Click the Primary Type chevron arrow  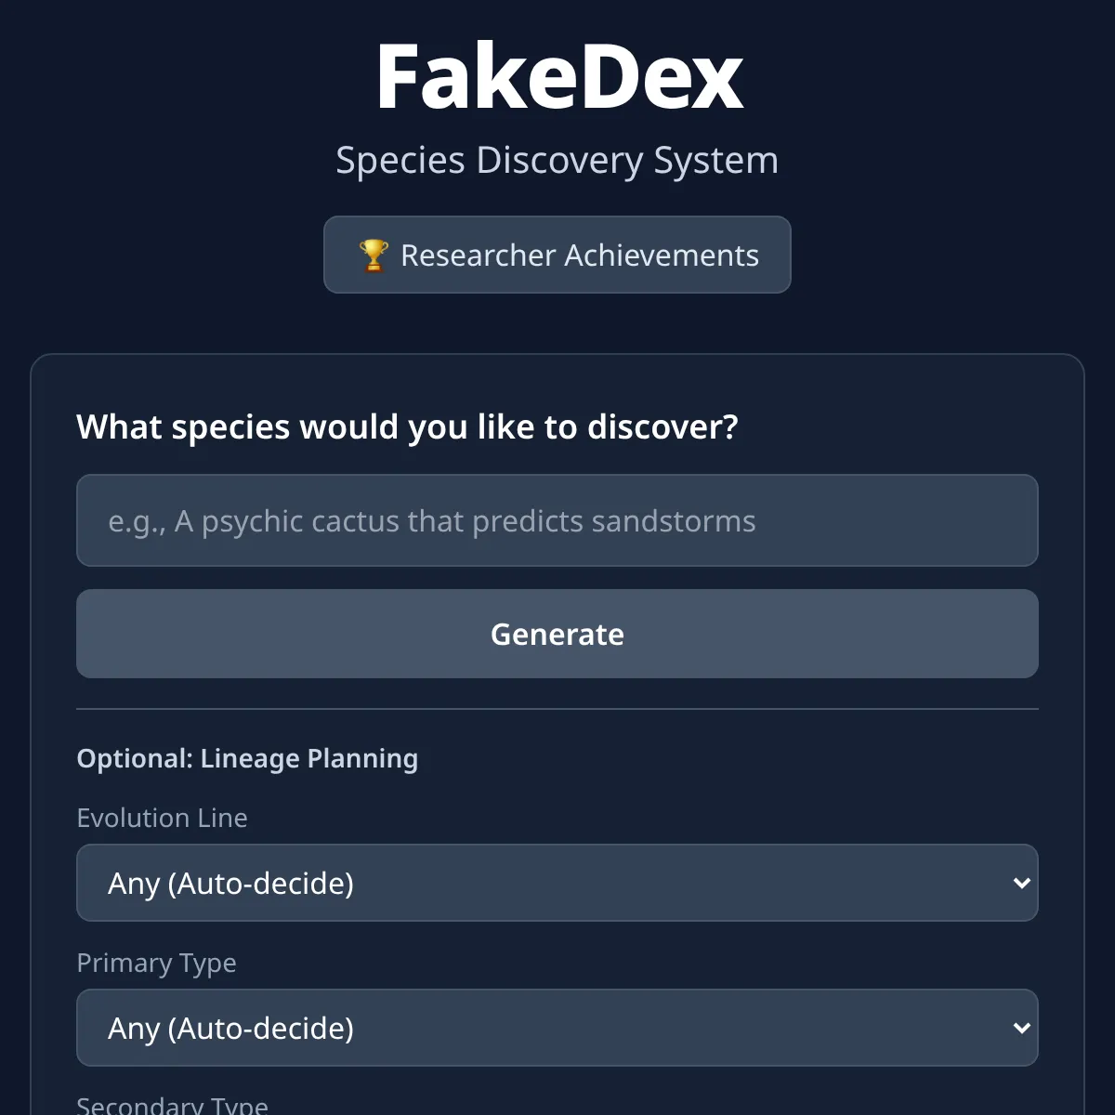pyautogui.click(x=1021, y=1028)
